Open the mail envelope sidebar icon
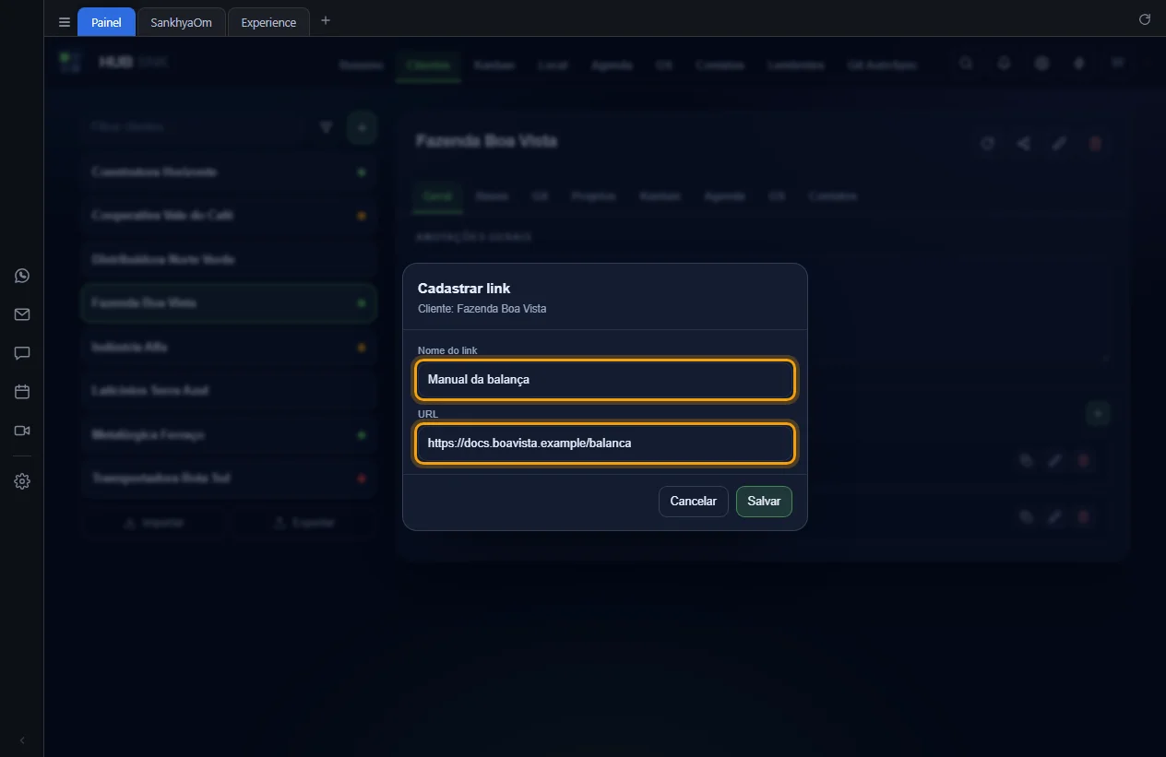The height and width of the screenshot is (757, 1166). [x=22, y=314]
